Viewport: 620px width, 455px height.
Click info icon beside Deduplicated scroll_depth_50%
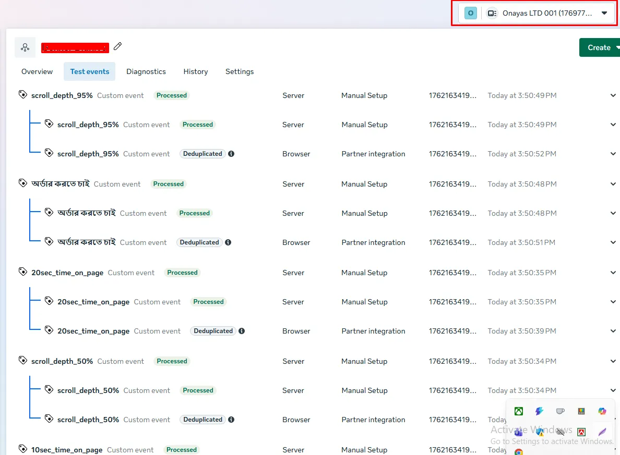click(x=231, y=420)
